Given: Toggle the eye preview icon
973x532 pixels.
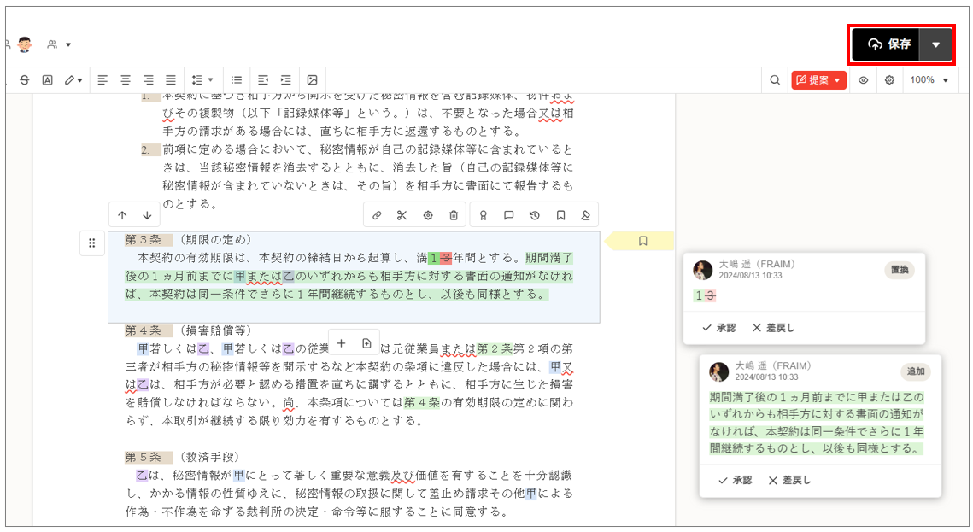Looking at the screenshot, I should pyautogui.click(x=864, y=80).
